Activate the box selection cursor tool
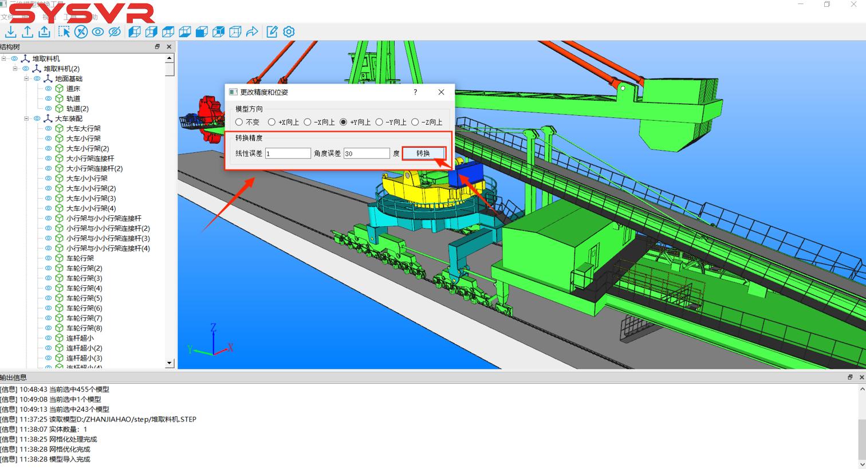 [64, 32]
